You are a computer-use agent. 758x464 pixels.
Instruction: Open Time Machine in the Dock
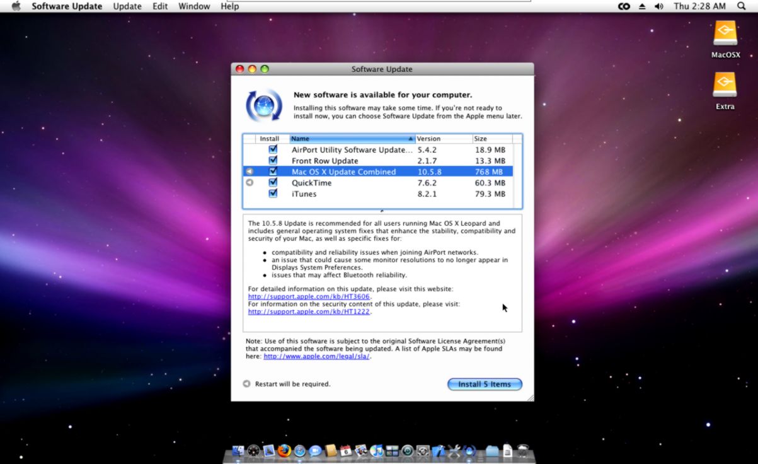pyautogui.click(x=407, y=451)
